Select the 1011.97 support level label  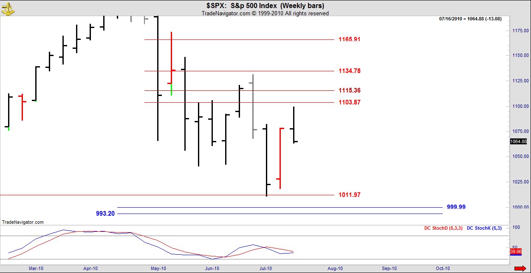tap(349, 195)
